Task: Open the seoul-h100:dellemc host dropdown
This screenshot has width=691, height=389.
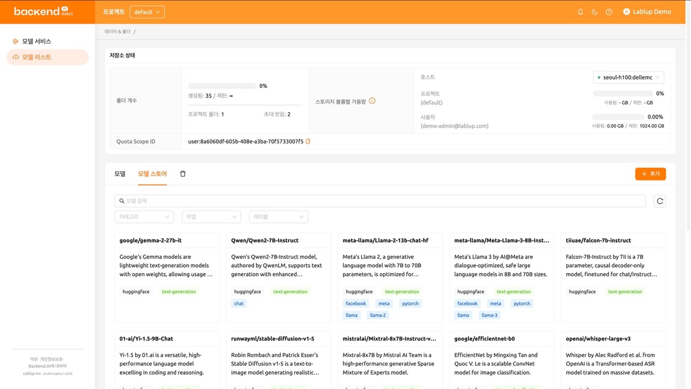Action: point(628,77)
